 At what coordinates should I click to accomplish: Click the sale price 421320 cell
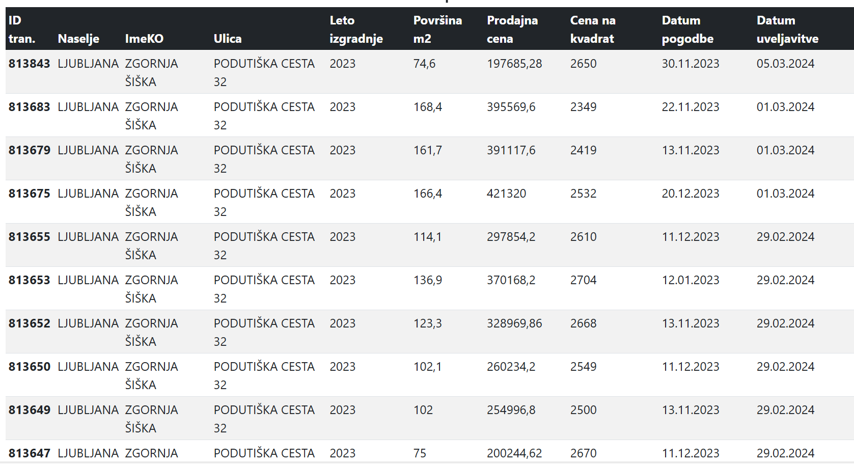pyautogui.click(x=506, y=194)
